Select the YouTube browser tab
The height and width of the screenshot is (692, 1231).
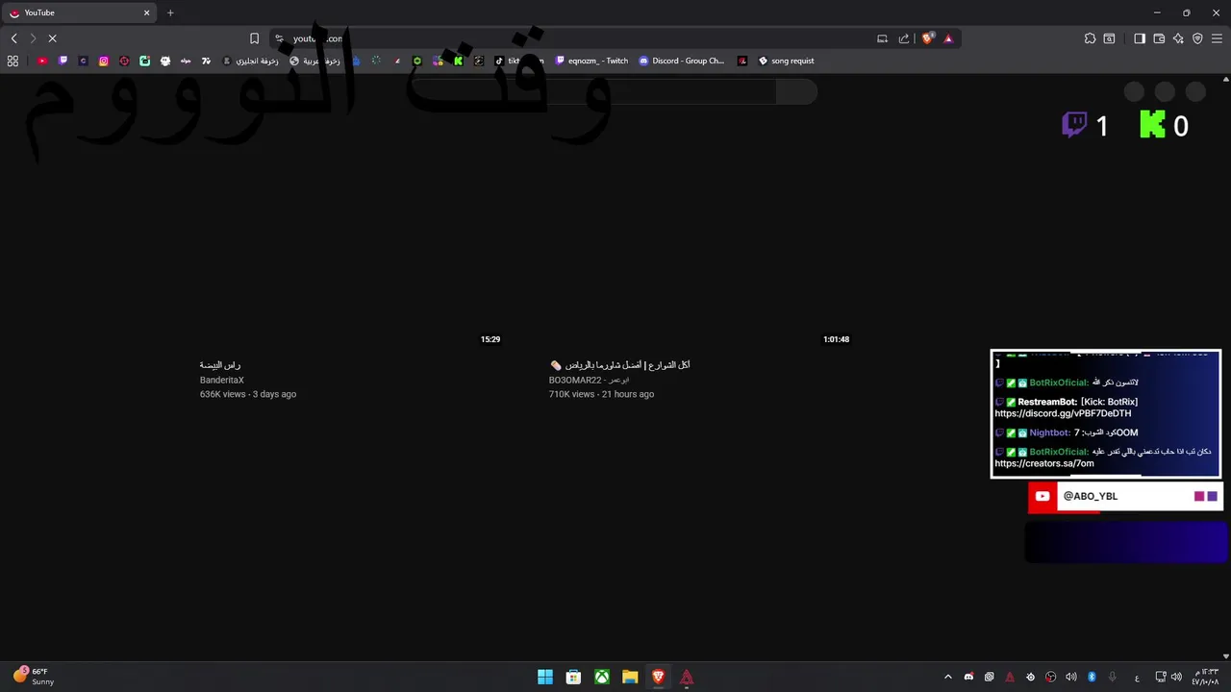[x=80, y=12]
